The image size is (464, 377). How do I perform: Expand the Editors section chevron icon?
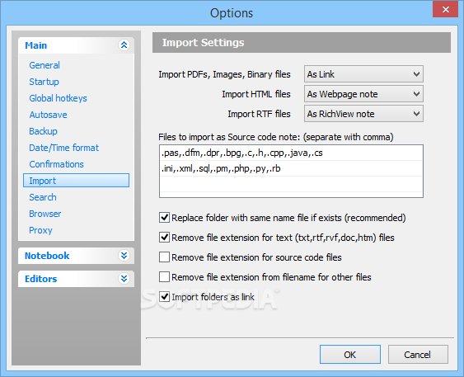124,278
